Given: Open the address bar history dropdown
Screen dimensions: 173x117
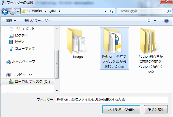Looking at the screenshot, I should coord(105,11).
